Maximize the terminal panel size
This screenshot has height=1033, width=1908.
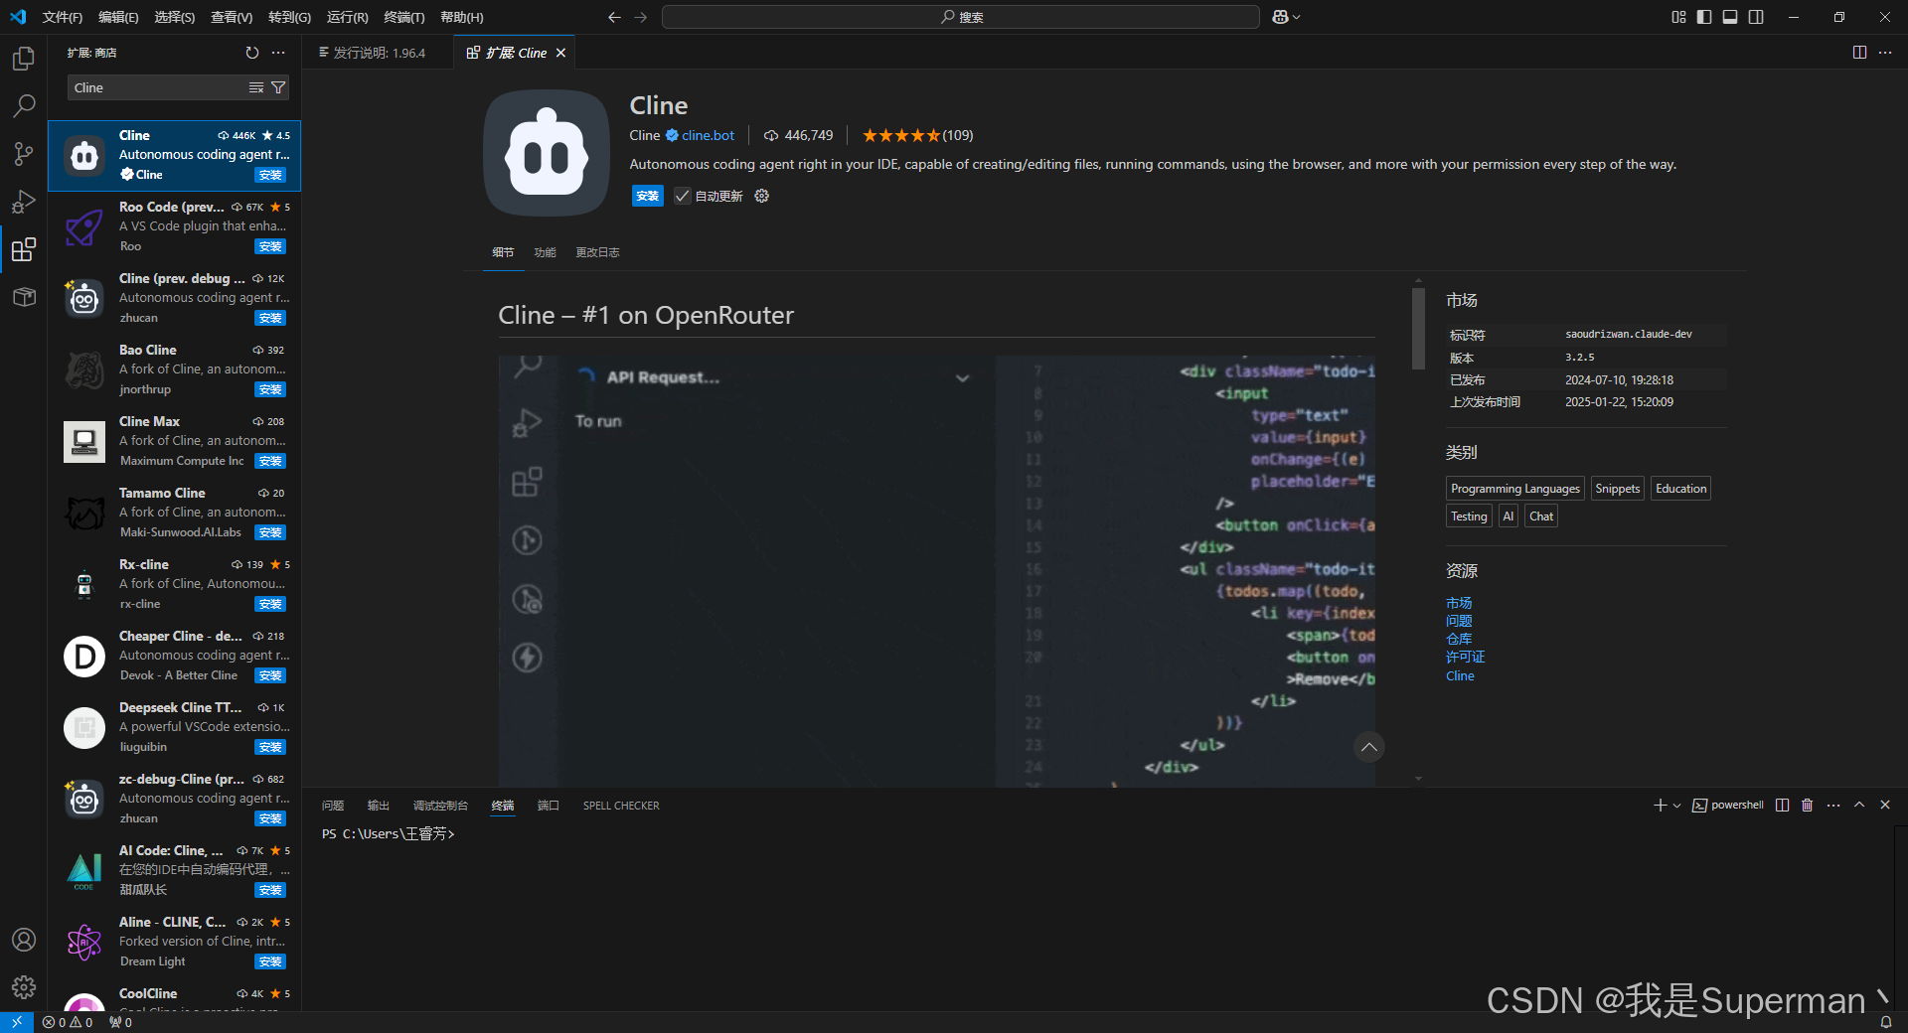(1859, 805)
